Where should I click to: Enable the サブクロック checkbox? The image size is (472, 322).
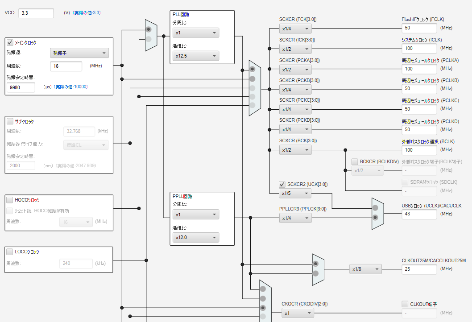(x=10, y=121)
